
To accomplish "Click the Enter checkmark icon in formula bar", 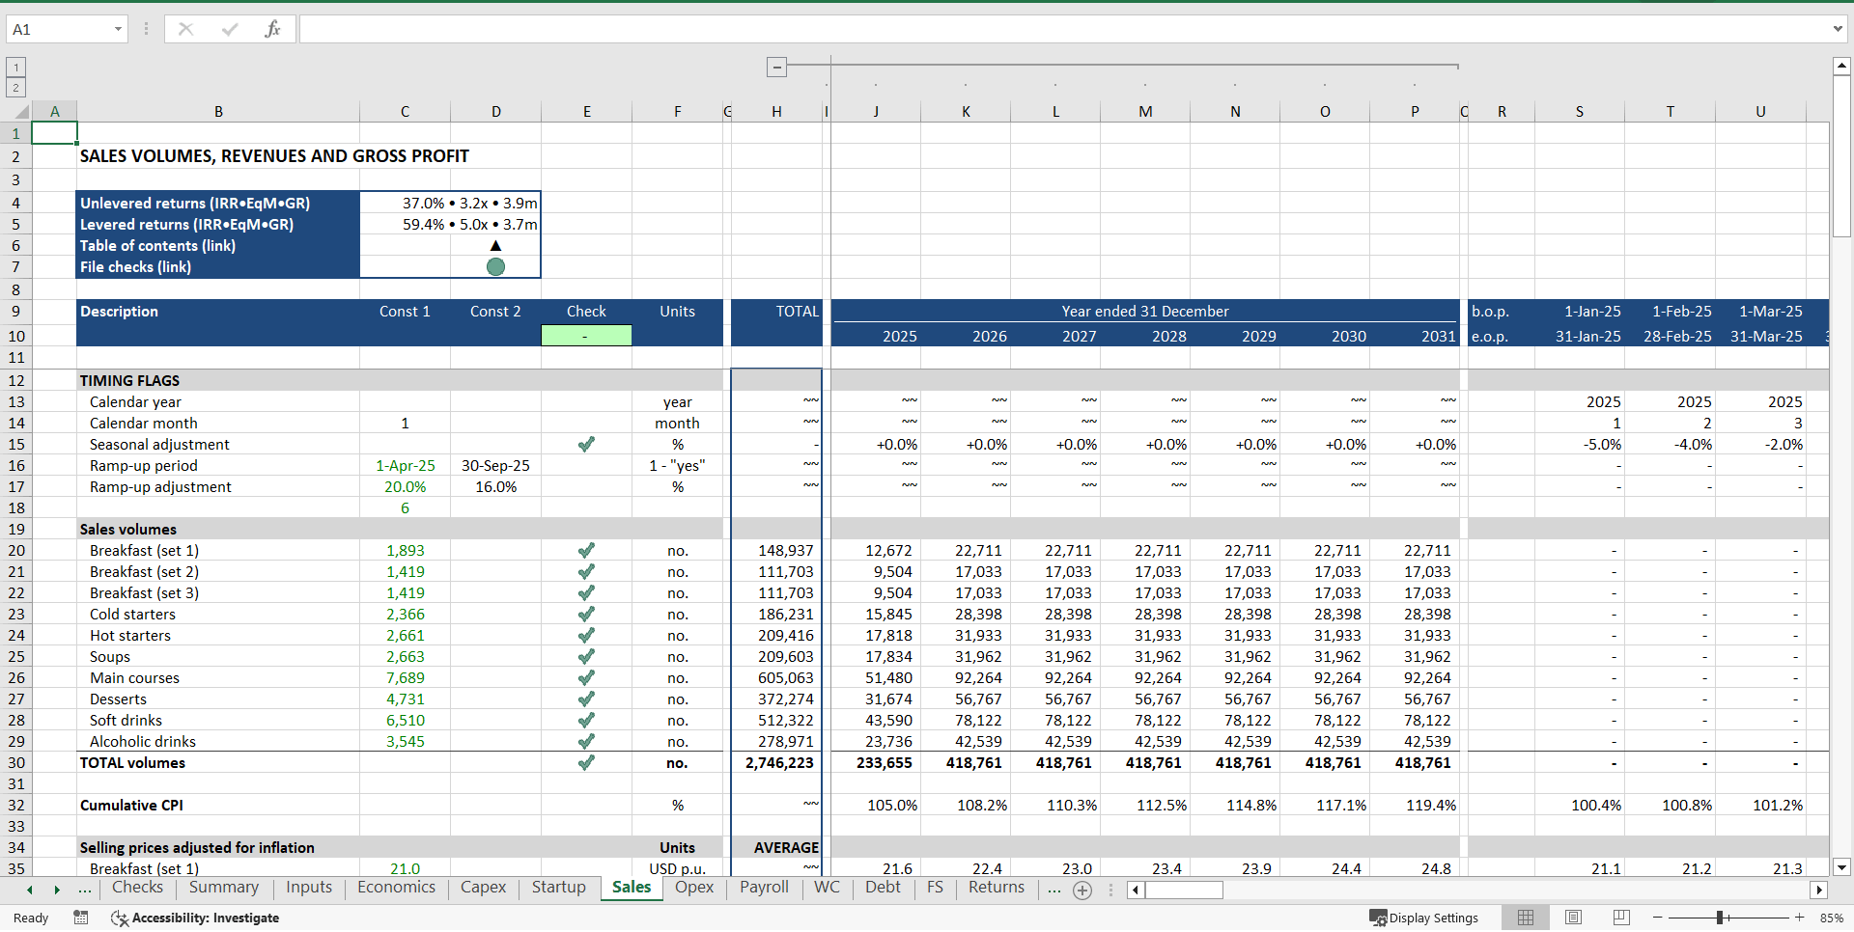I will pyautogui.click(x=230, y=29).
